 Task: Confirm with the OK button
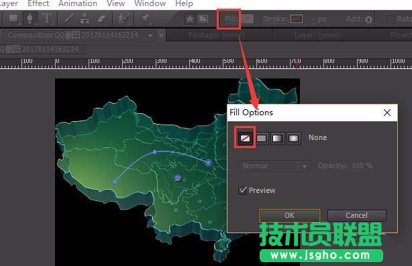tap(290, 215)
